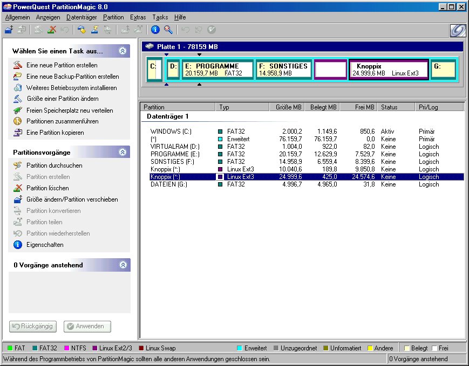Click the icon beside 'Eine neue Backup-Partition erstellen'
469x366 pixels.
click(x=18, y=76)
